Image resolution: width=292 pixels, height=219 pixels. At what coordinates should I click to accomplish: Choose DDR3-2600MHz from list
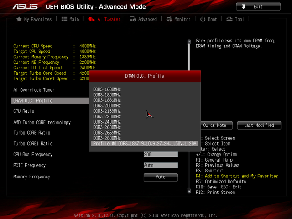[107, 127]
